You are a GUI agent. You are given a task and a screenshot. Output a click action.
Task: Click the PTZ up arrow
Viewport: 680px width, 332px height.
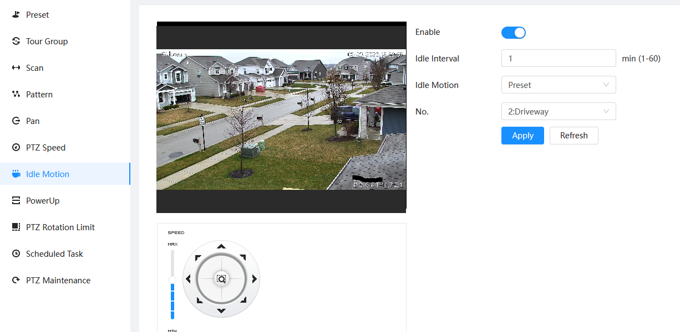[x=221, y=246]
